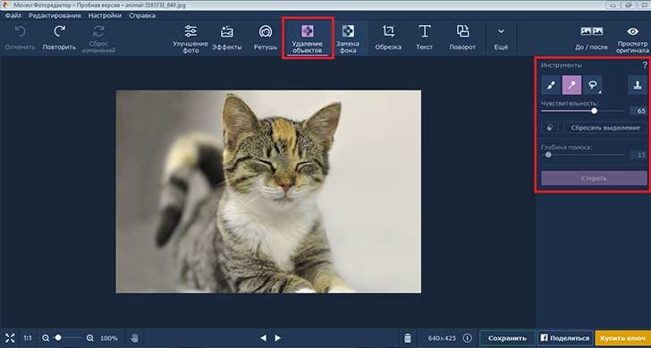651x348 pixels.
Task: Expand the lasso tool variants arrow
Action: (600, 92)
